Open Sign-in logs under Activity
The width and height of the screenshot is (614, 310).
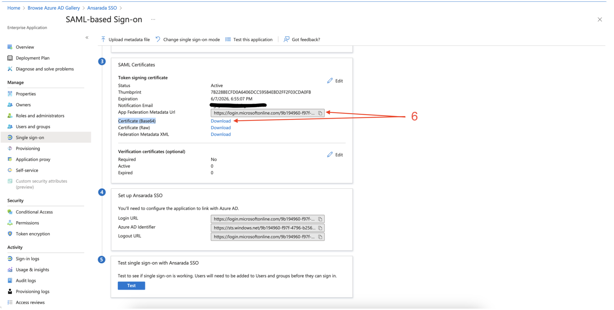coord(27,259)
